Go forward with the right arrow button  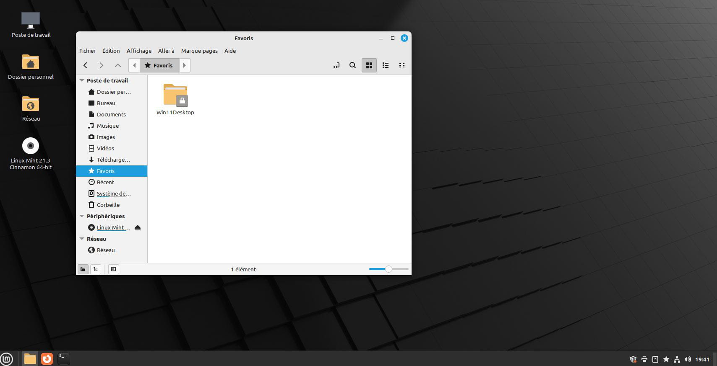(x=101, y=65)
